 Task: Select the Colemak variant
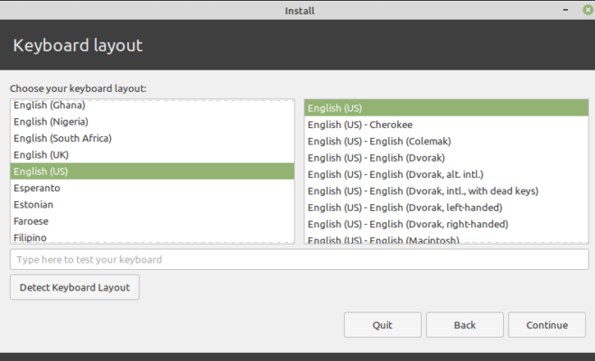tap(379, 142)
